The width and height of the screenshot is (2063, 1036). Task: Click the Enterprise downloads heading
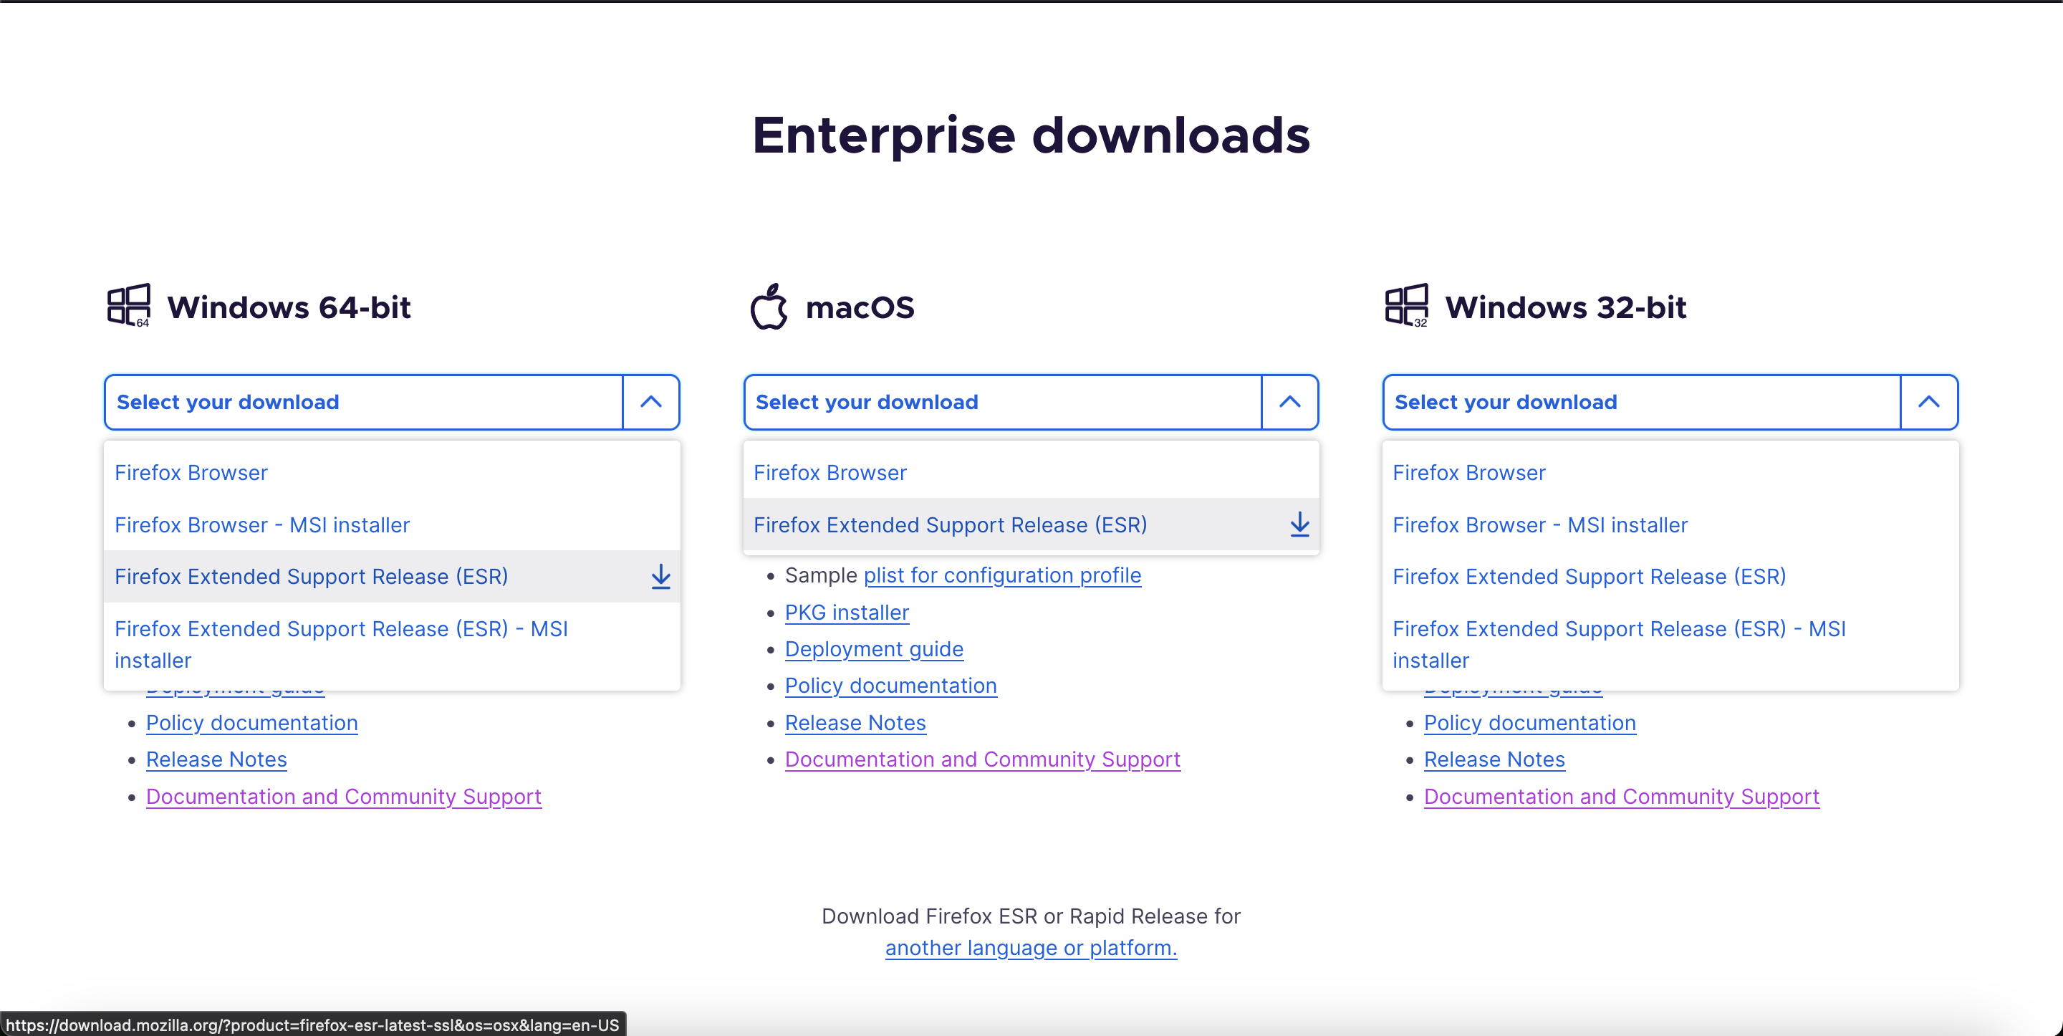tap(1031, 135)
